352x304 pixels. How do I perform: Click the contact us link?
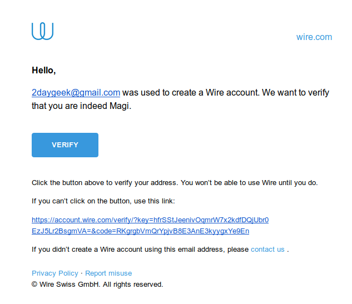[267, 249]
